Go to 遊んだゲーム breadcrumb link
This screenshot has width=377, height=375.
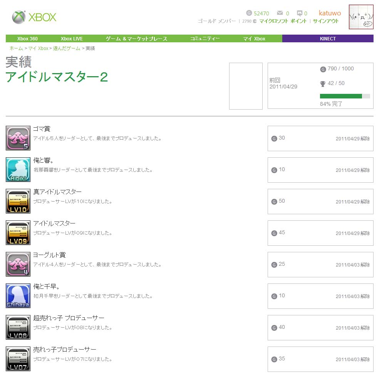67,48
